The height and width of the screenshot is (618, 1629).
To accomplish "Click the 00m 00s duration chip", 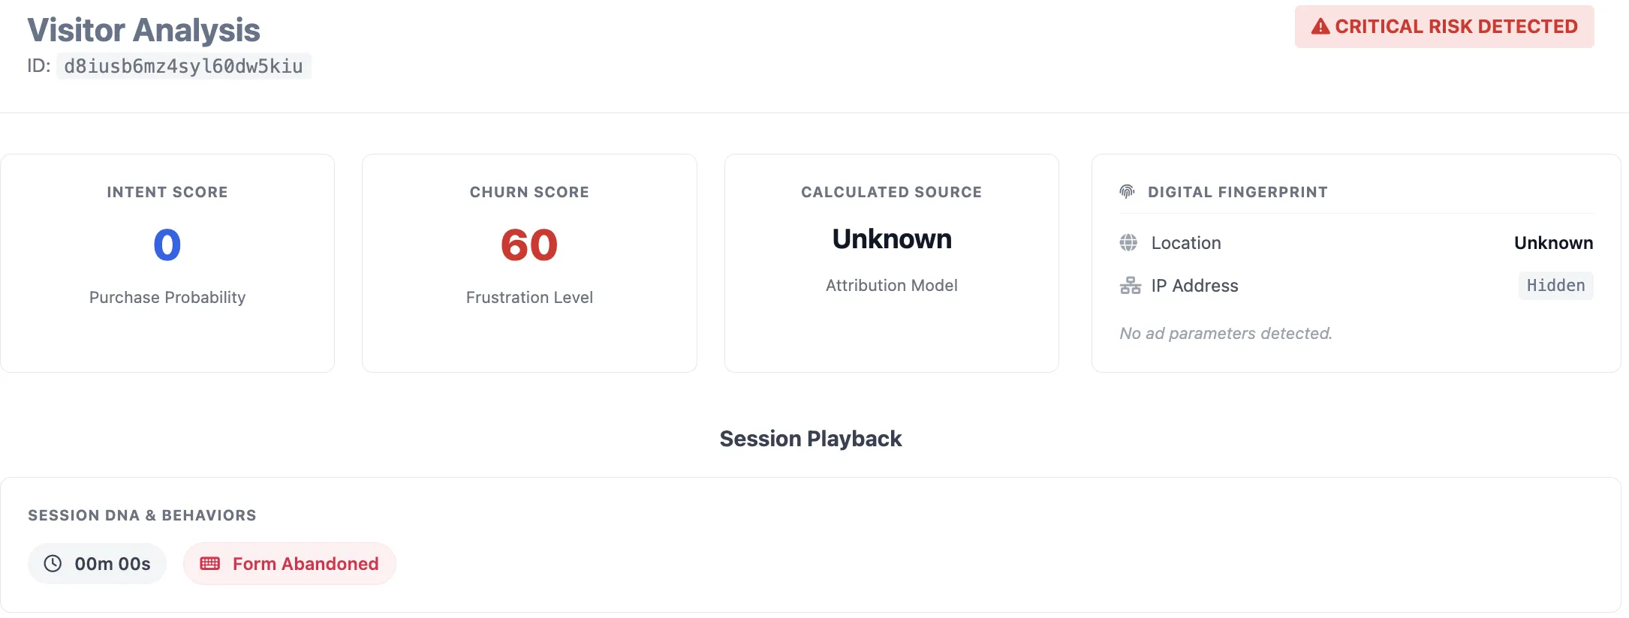I will (x=98, y=564).
